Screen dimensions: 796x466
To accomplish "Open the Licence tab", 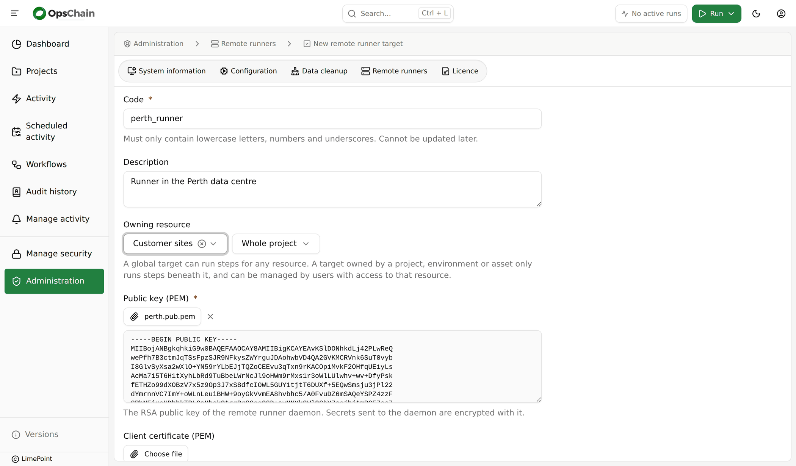I will click(460, 71).
